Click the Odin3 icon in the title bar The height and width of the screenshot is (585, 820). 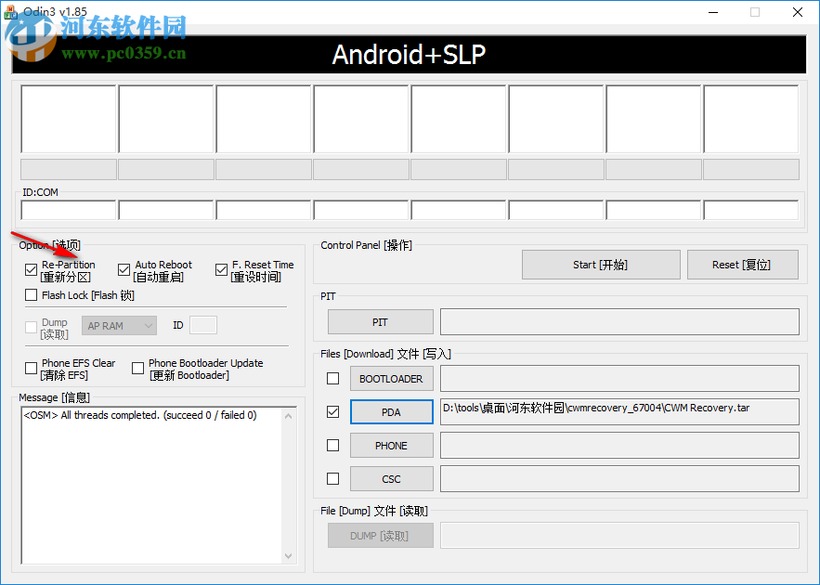pos(11,12)
